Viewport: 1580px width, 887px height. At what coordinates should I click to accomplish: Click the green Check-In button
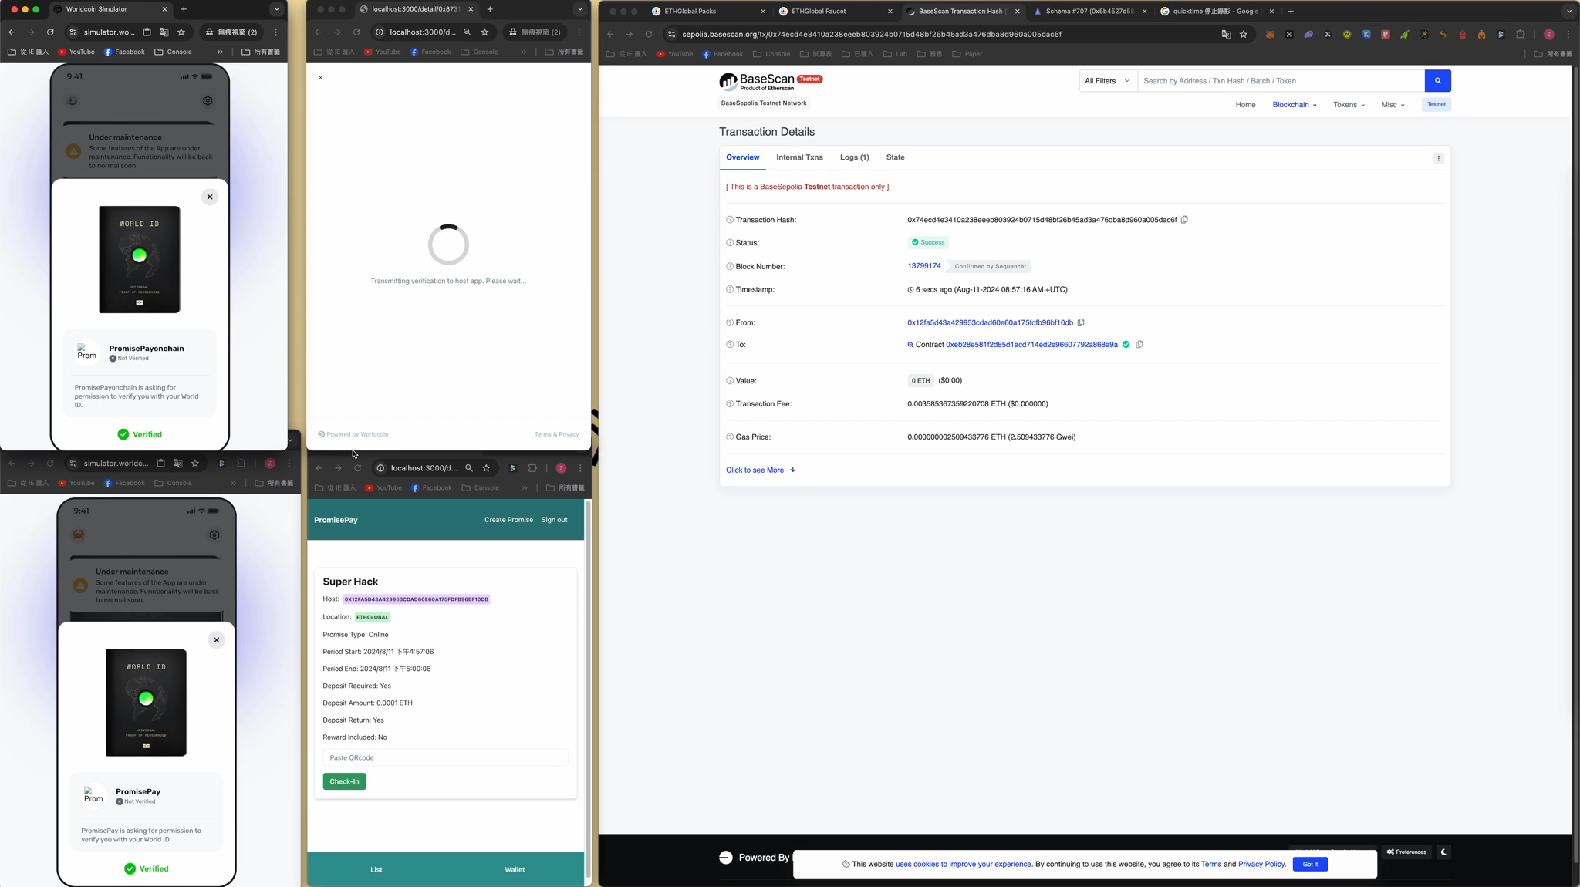coord(344,782)
